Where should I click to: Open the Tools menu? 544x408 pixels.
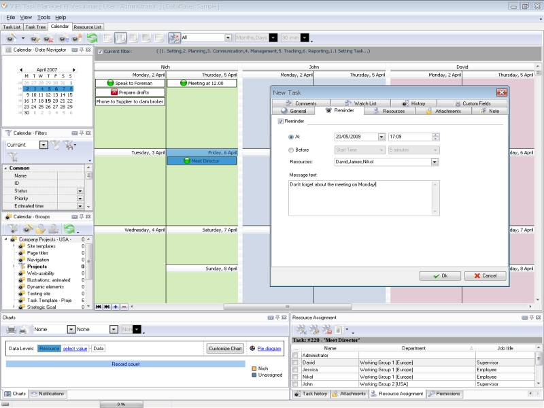pyautogui.click(x=44, y=17)
